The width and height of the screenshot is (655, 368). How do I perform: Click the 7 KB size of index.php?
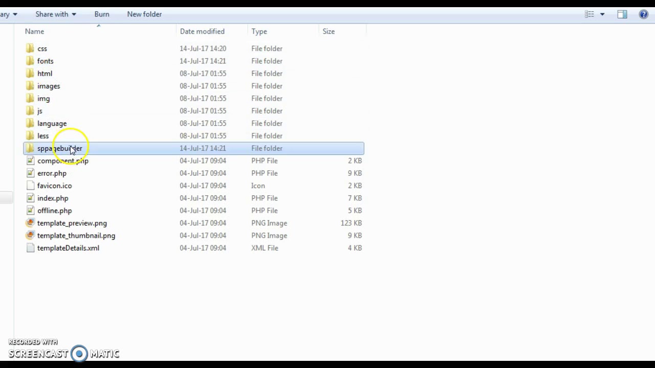[355, 198]
